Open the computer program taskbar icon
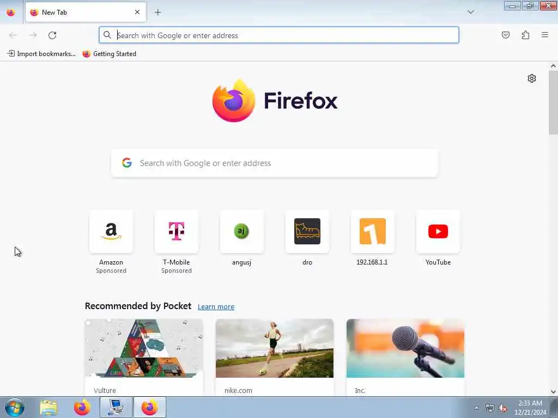This screenshot has width=558, height=418. [116, 407]
